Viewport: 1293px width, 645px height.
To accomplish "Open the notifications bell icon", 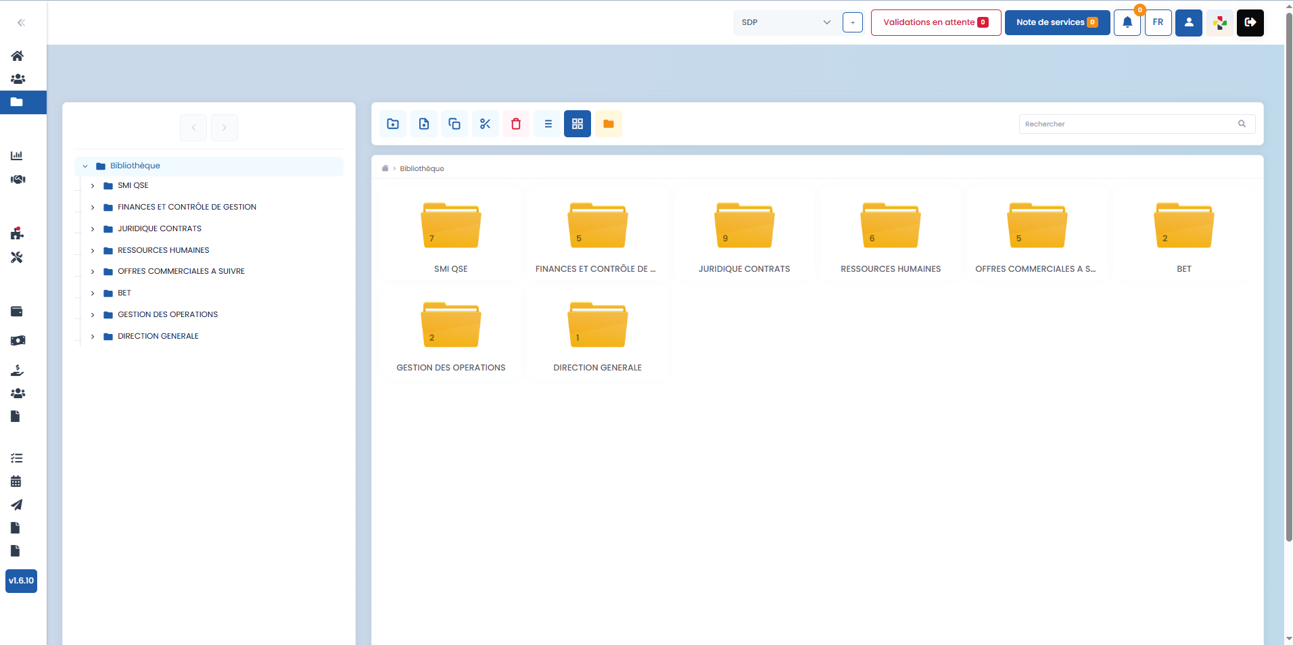I will pyautogui.click(x=1127, y=22).
